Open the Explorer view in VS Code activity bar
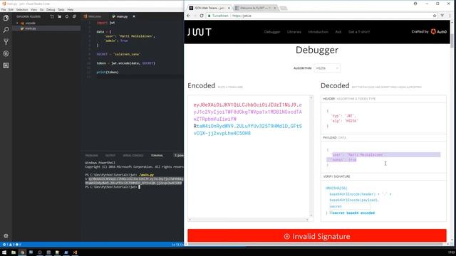Viewport: 456px width, 256px height. (x=6, y=18)
